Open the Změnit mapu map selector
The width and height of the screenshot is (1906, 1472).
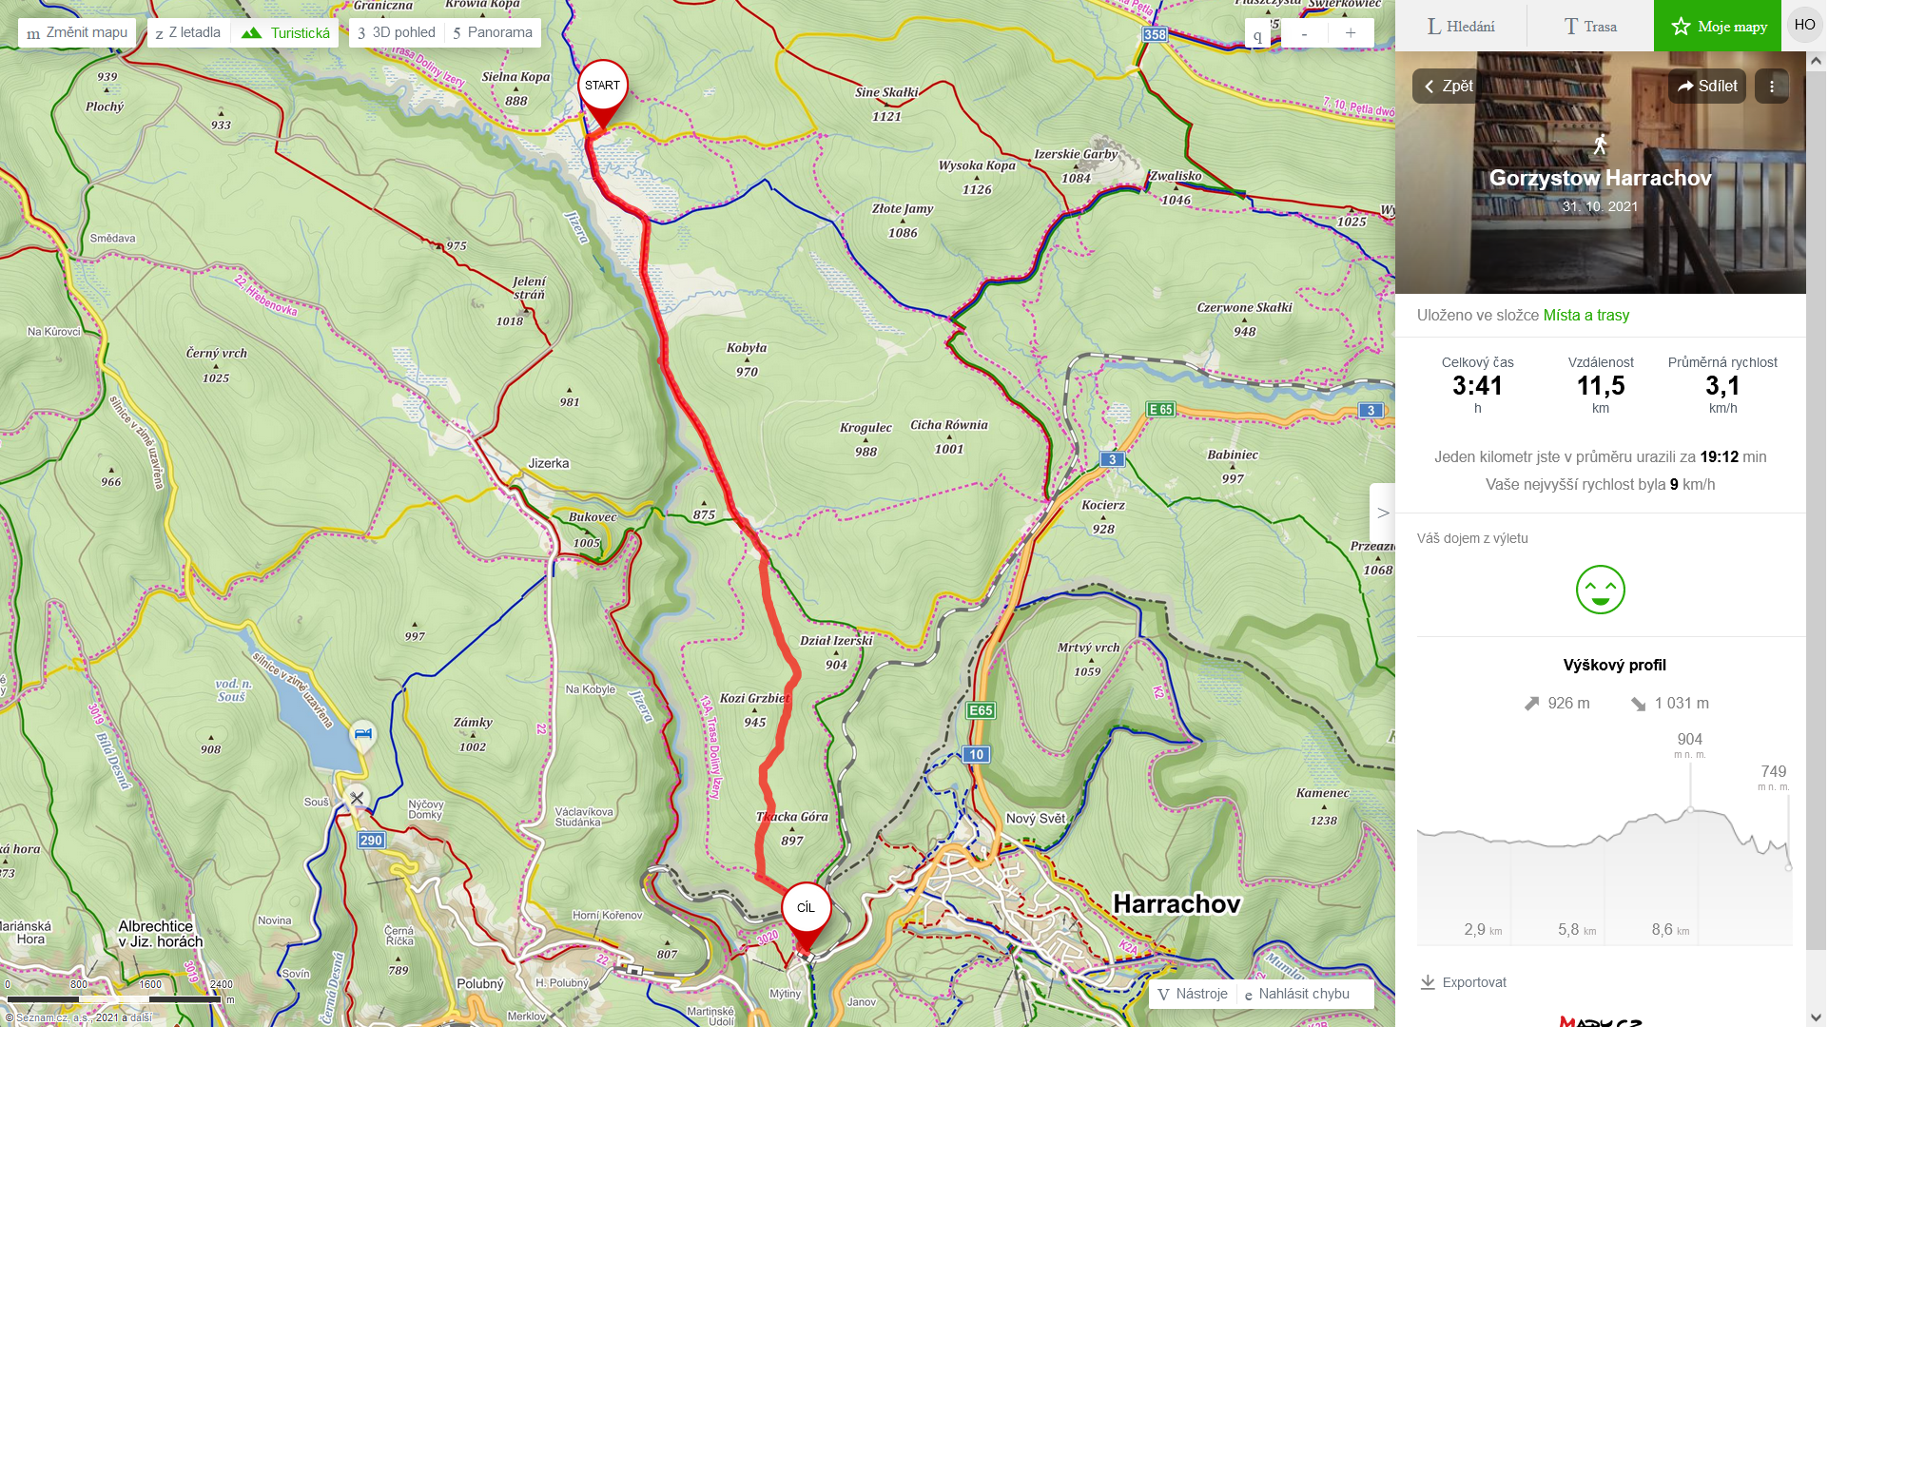point(77,32)
